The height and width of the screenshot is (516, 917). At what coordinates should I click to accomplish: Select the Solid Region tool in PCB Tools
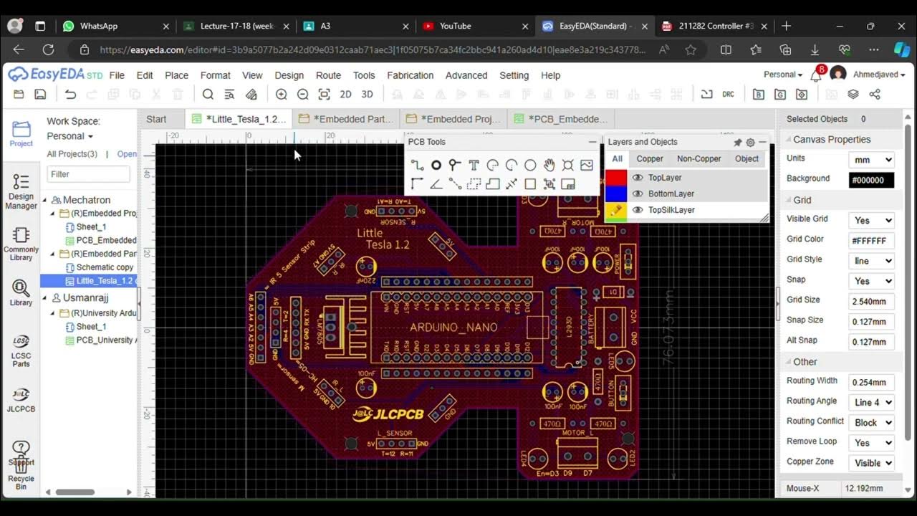492,184
